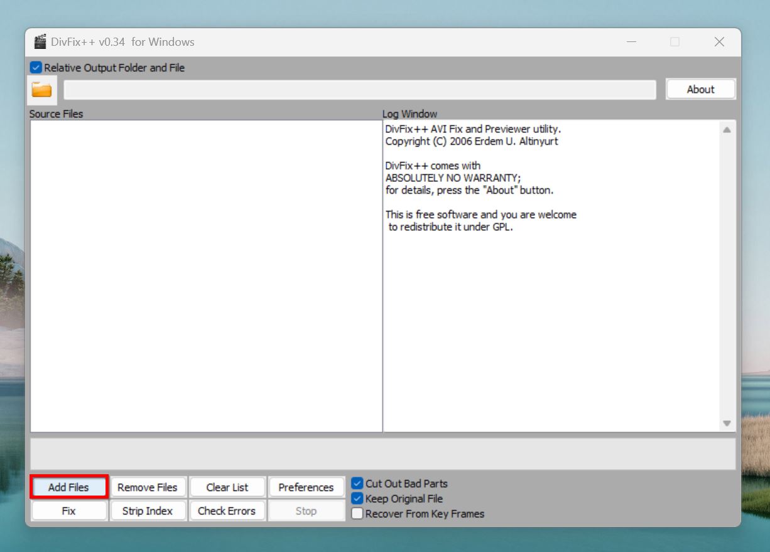Image resolution: width=770 pixels, height=552 pixels.
Task: Click the Remove Files button
Action: coord(148,487)
